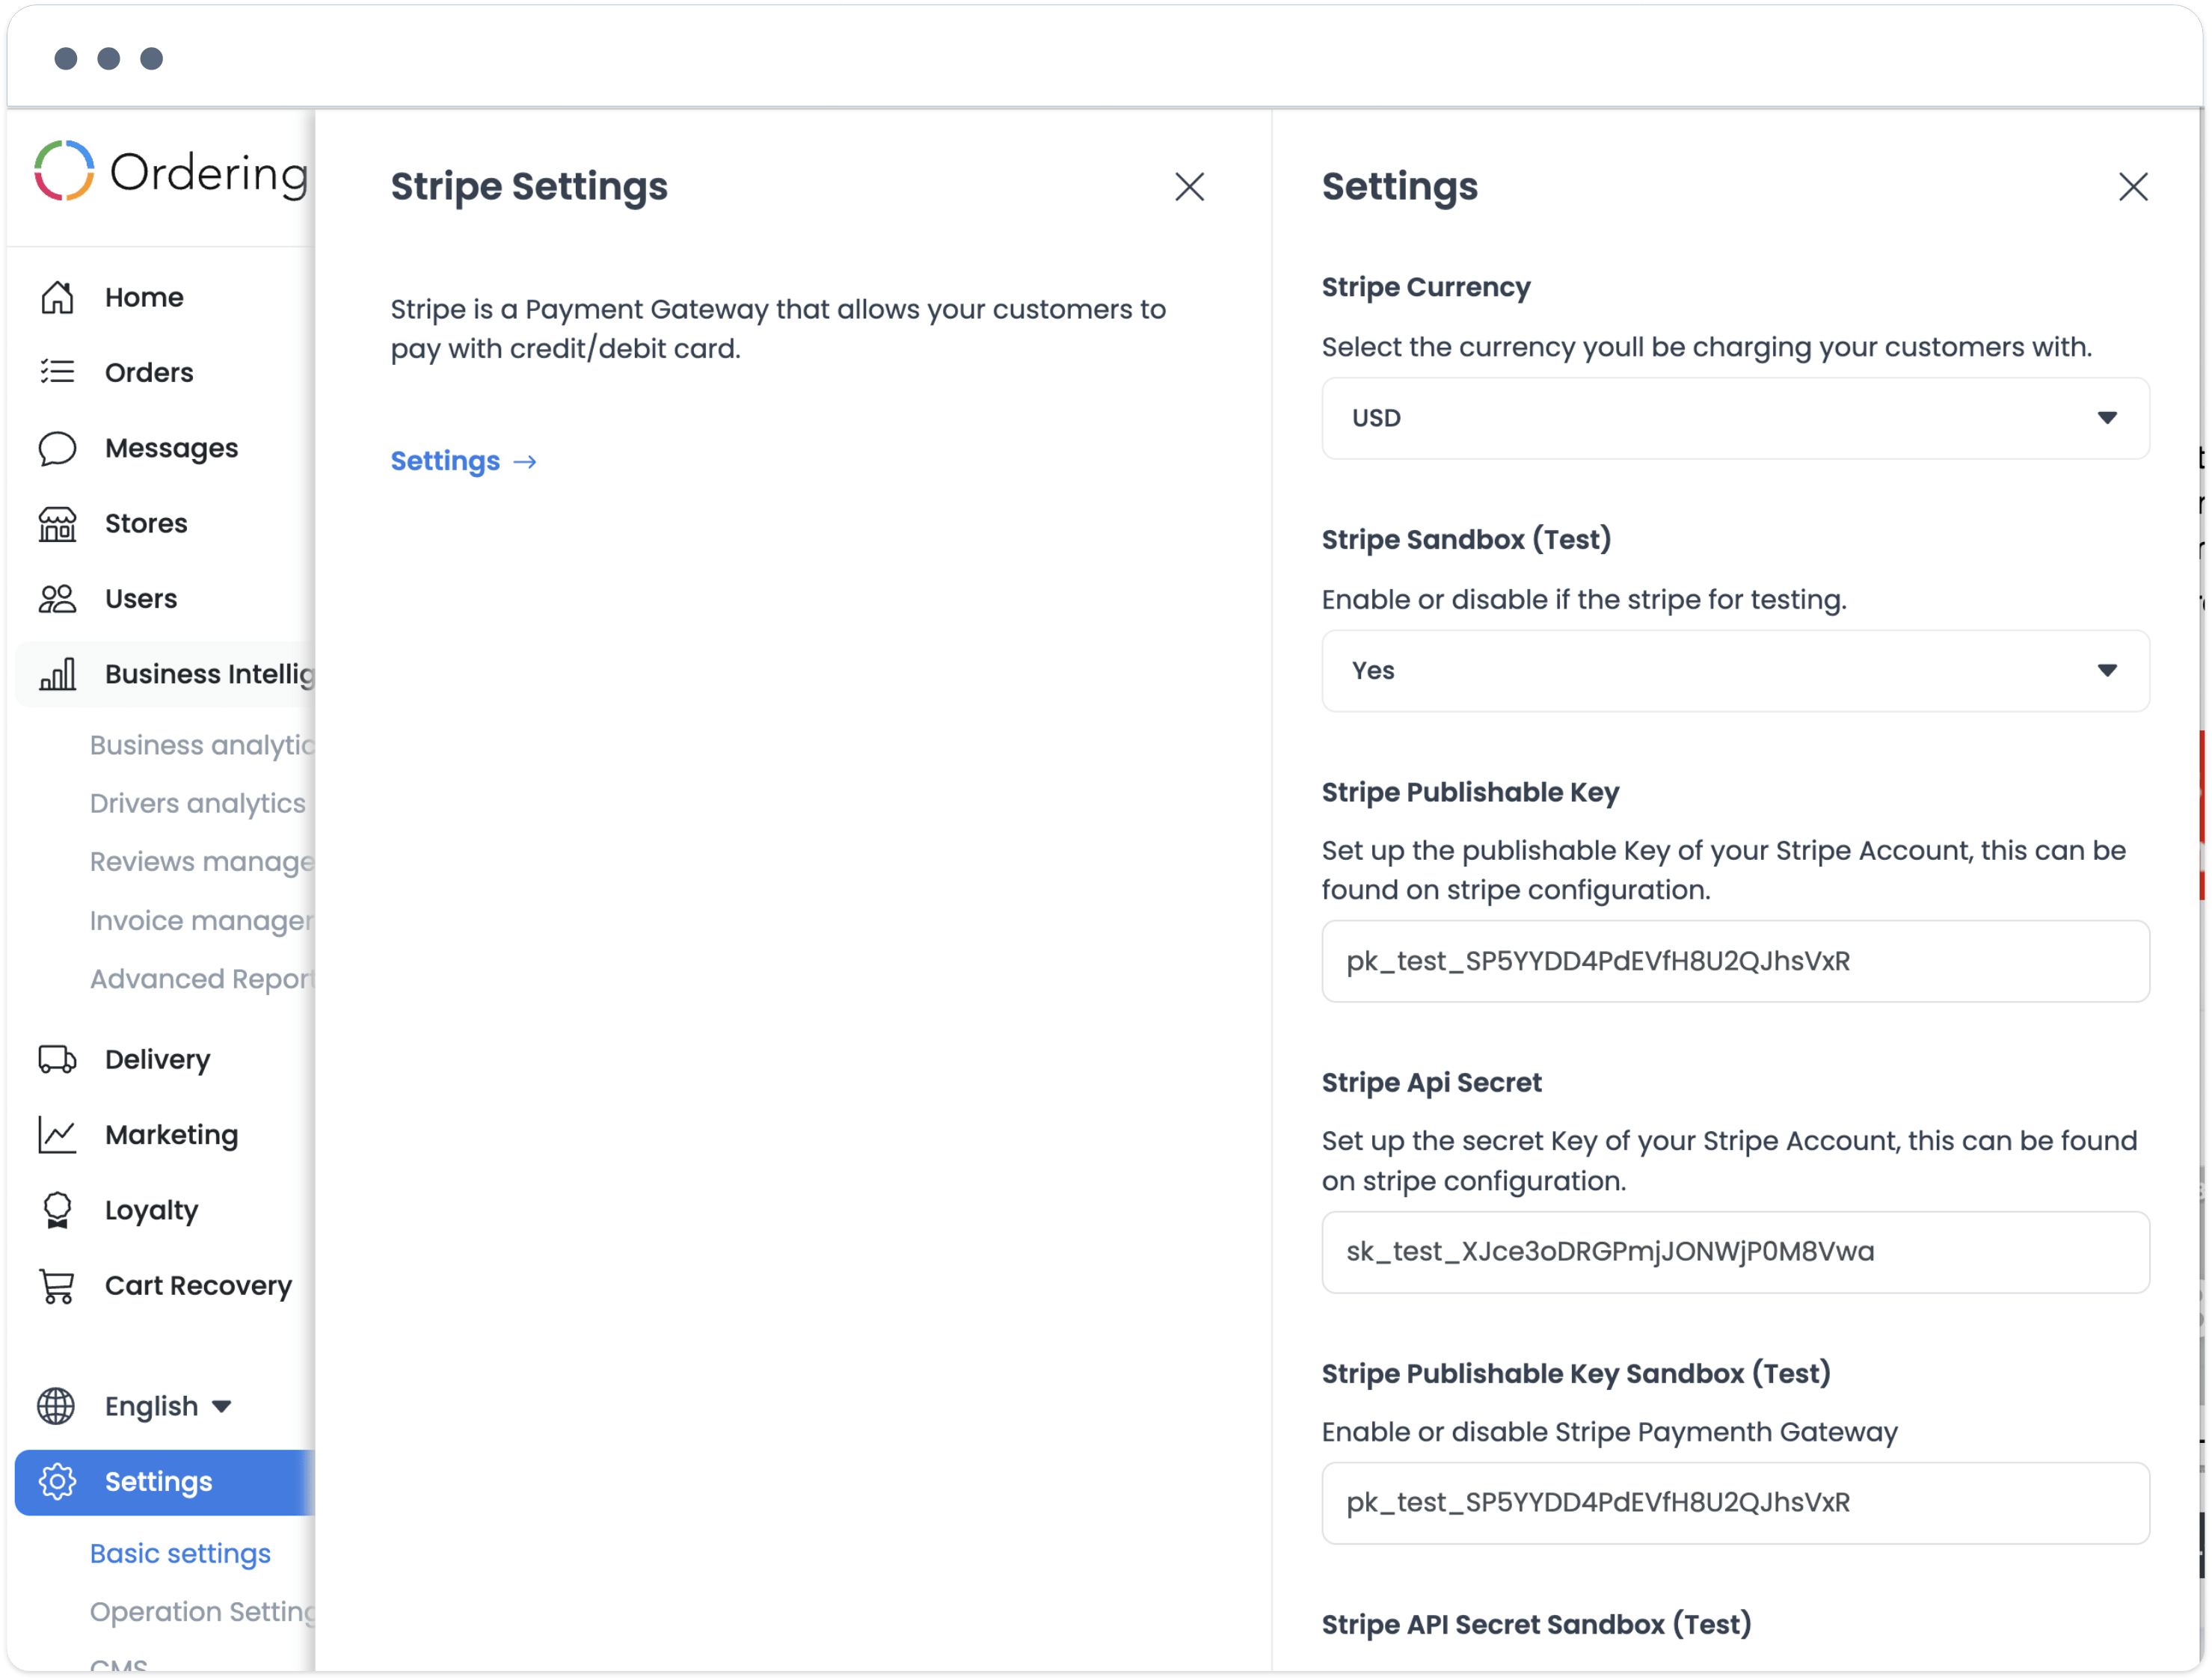The image size is (2212, 1680).
Task: Click the Publishable Key Sandbox input field
Action: (1735, 1503)
